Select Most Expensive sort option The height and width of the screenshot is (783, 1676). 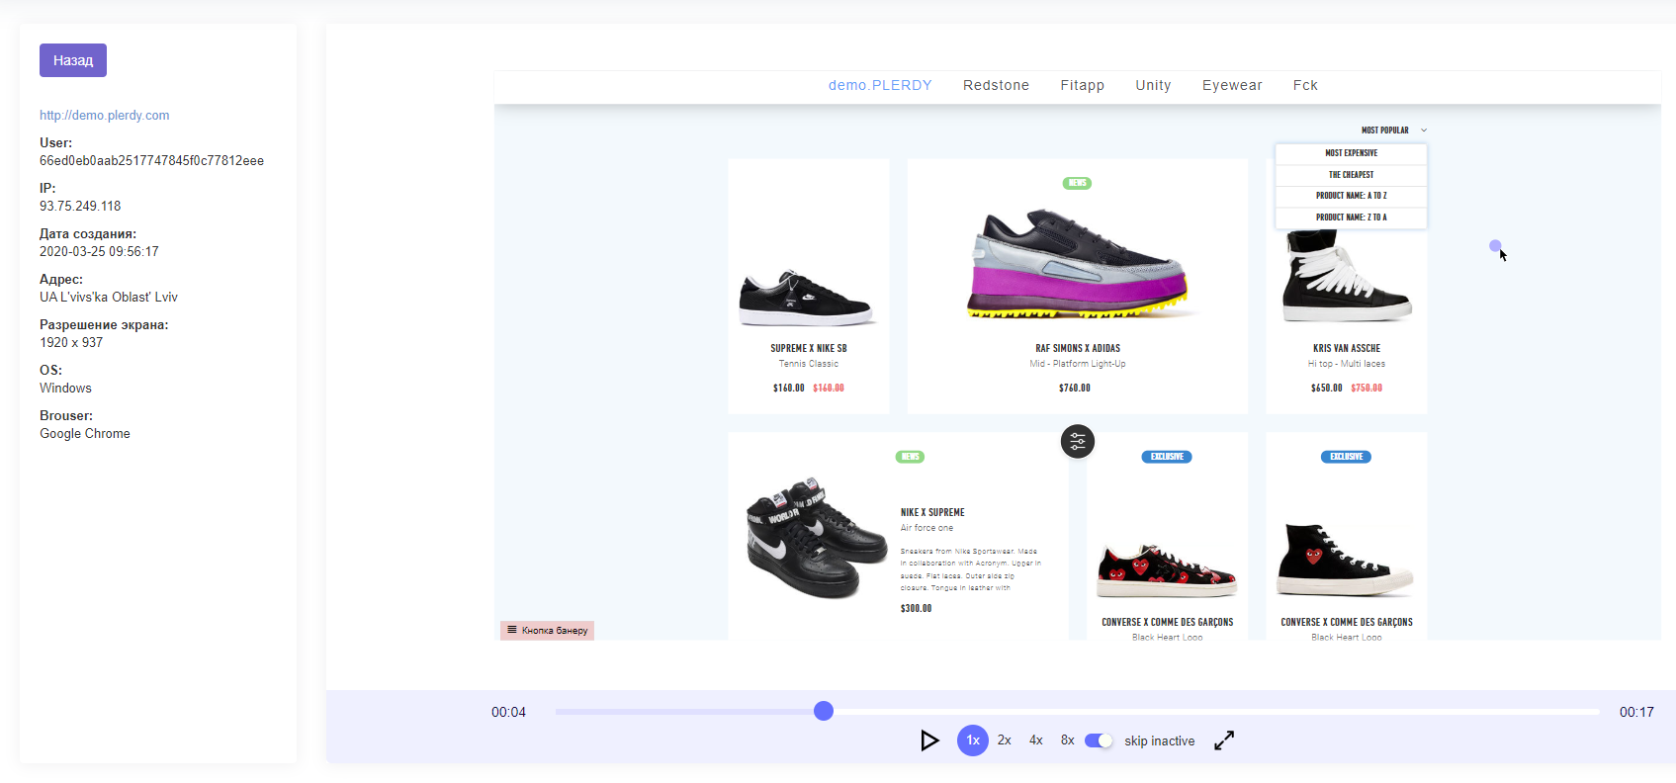1351,153
